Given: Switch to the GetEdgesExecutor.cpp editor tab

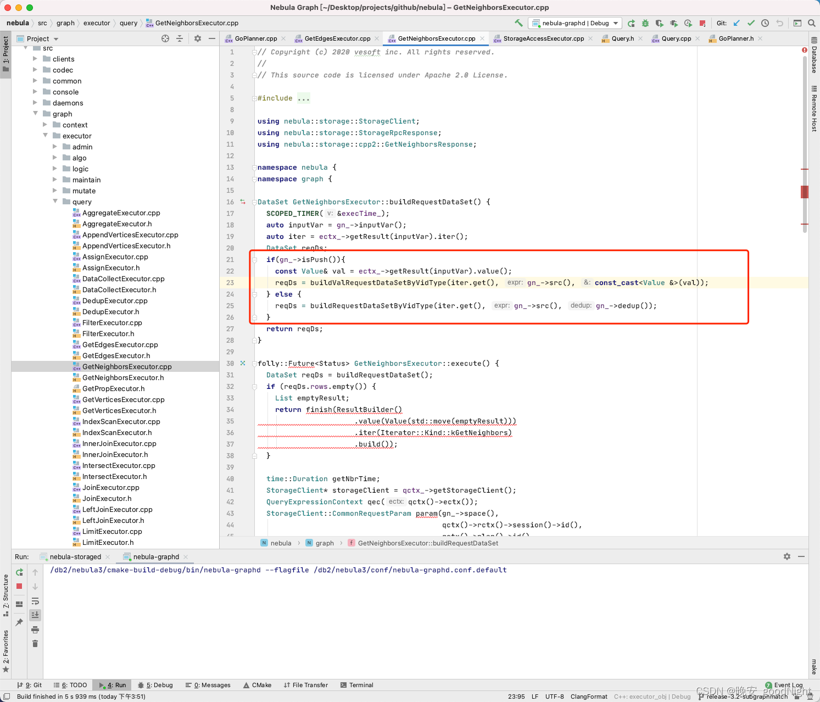Looking at the screenshot, I should [x=337, y=38].
